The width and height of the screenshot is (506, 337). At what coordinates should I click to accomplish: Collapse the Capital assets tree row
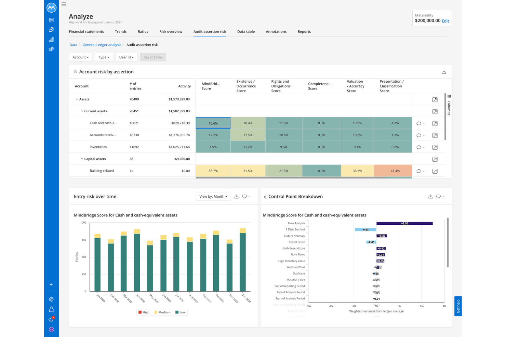click(82, 159)
